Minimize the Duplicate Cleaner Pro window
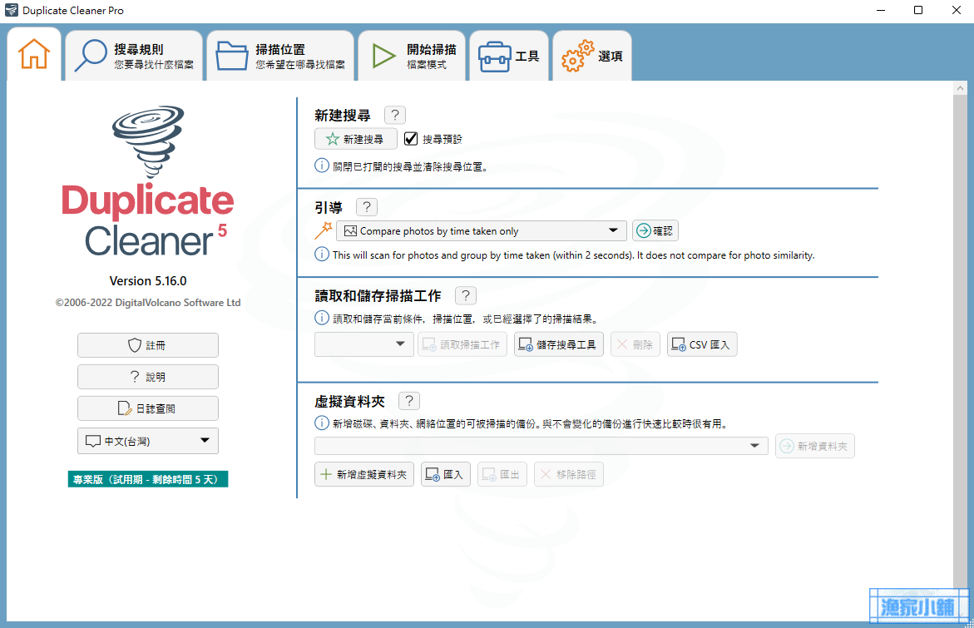 tap(881, 11)
